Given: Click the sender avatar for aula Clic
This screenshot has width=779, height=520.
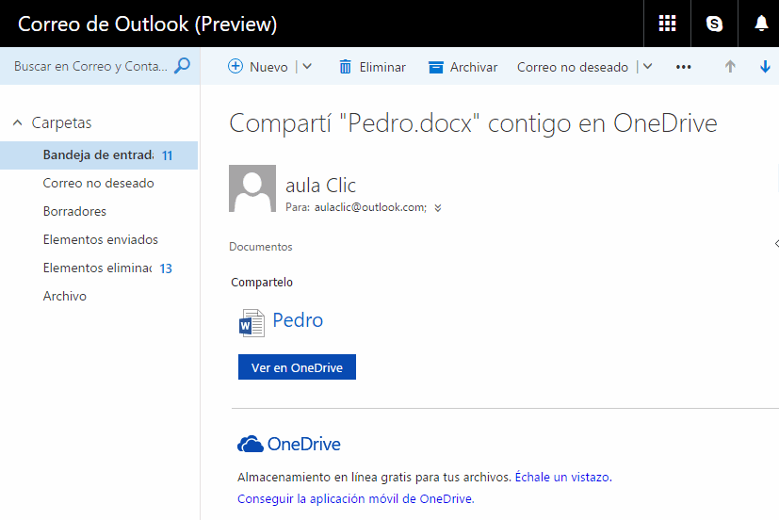Looking at the screenshot, I should (x=252, y=188).
